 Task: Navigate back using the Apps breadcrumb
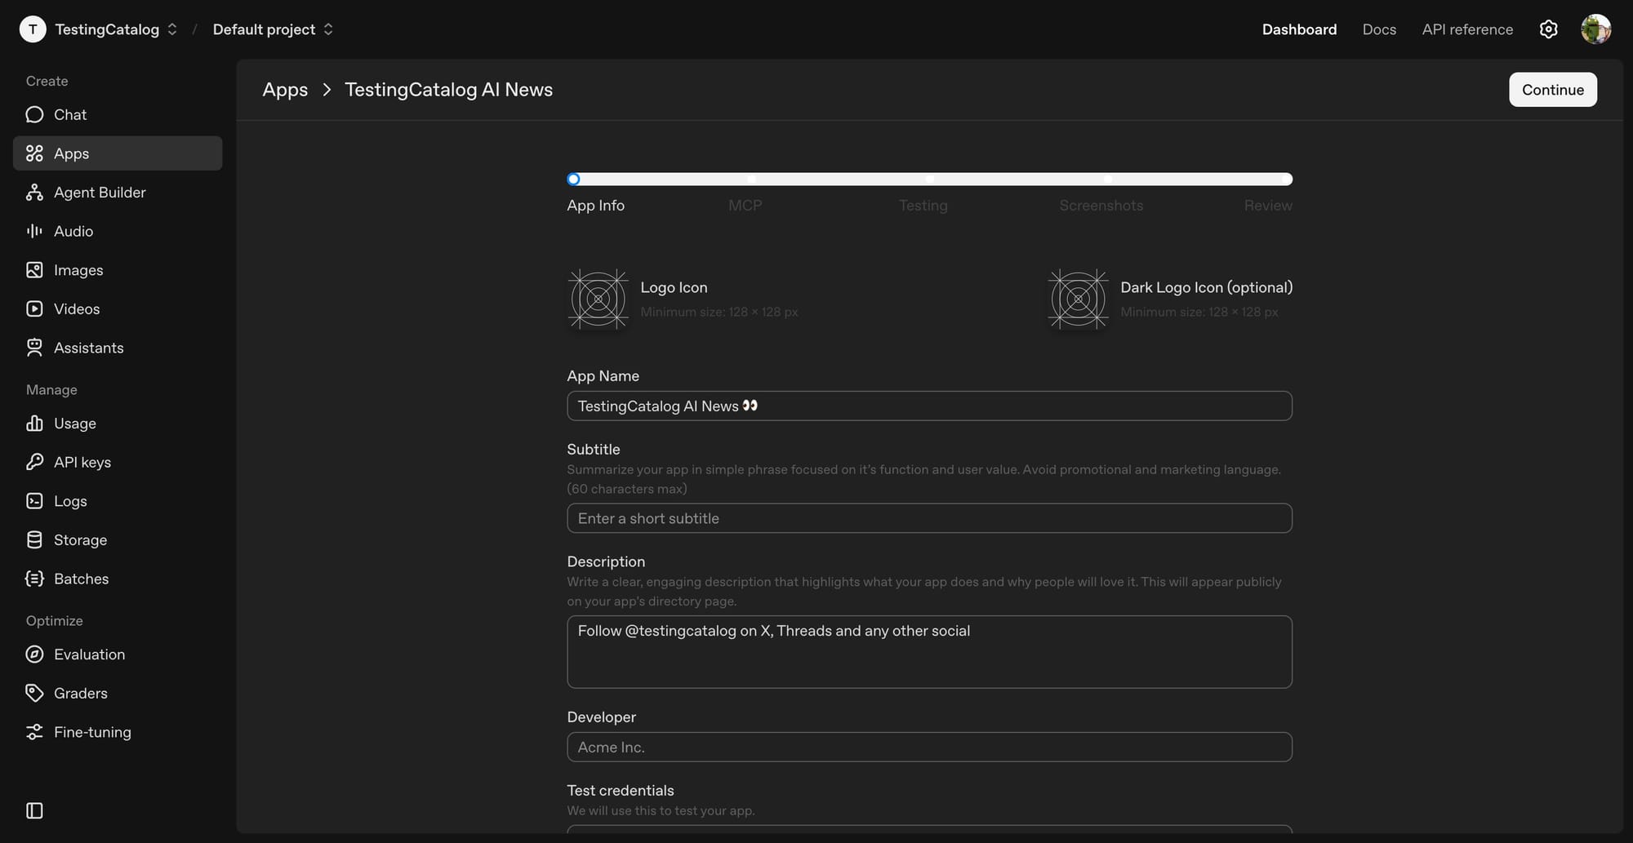point(284,90)
